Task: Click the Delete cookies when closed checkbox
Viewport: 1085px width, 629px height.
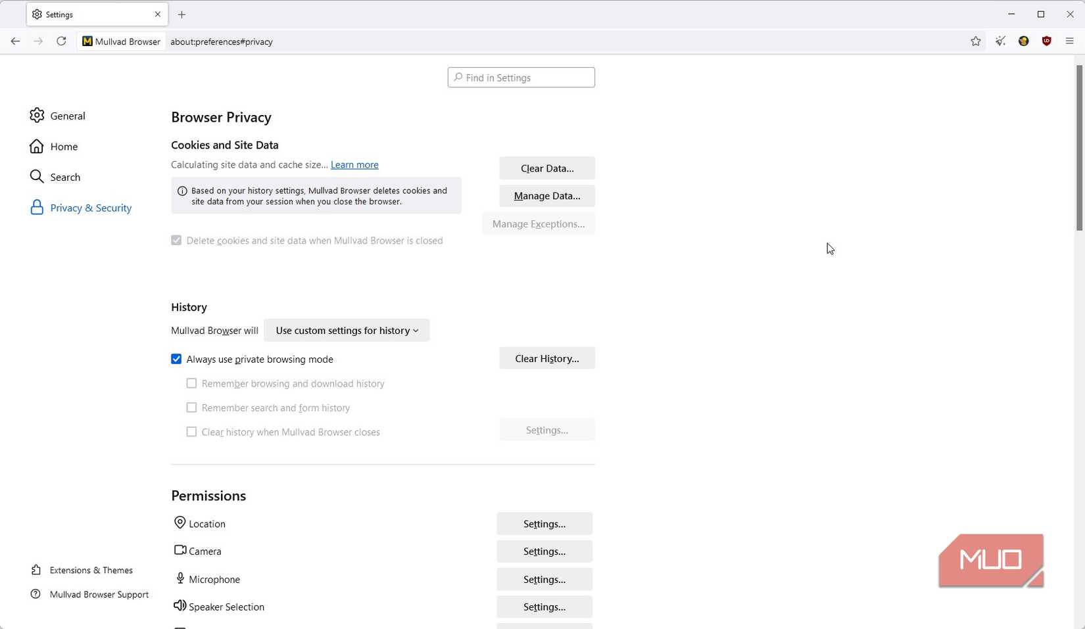Action: [176, 241]
